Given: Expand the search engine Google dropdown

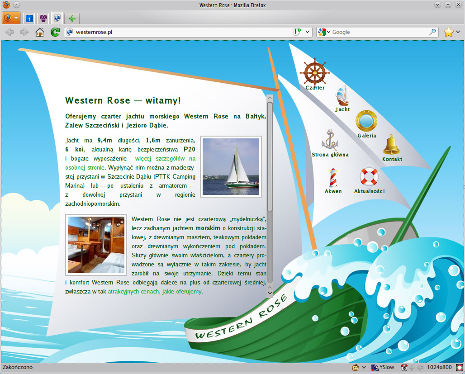Looking at the screenshot, I should (x=324, y=32).
